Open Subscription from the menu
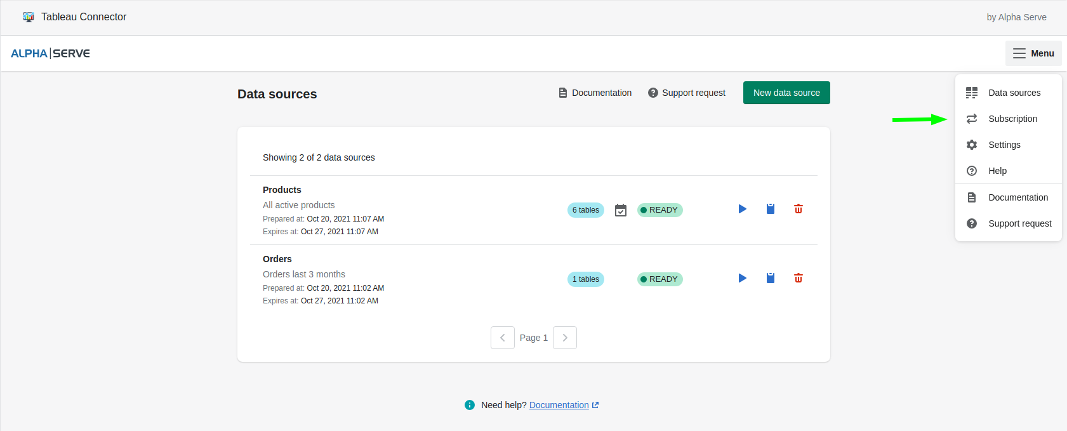Screen dimensions: 1067x431 pyautogui.click(x=1012, y=119)
